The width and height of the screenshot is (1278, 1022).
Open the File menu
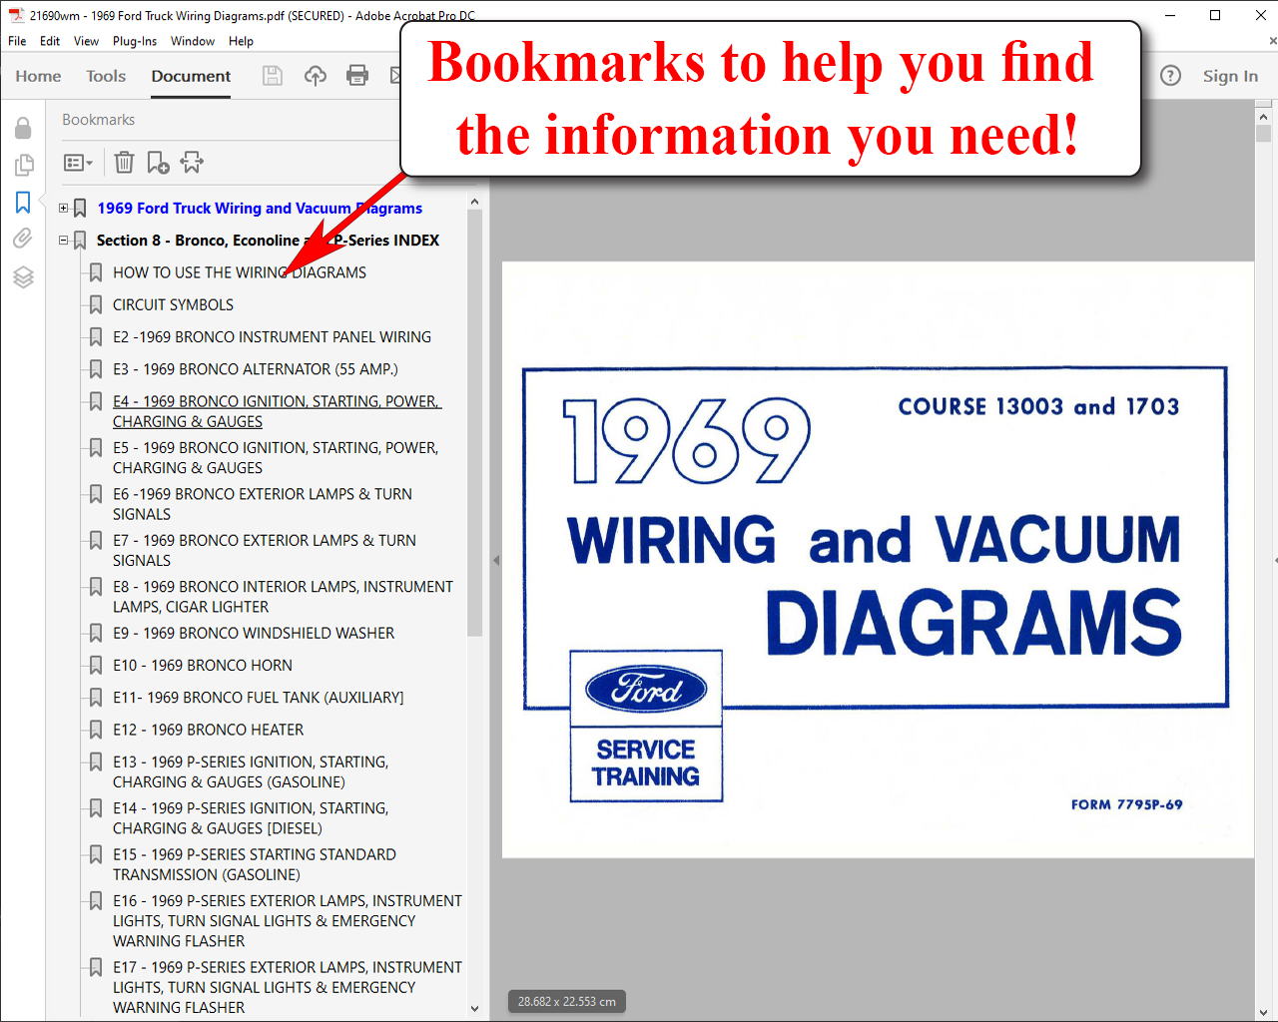pos(17,41)
